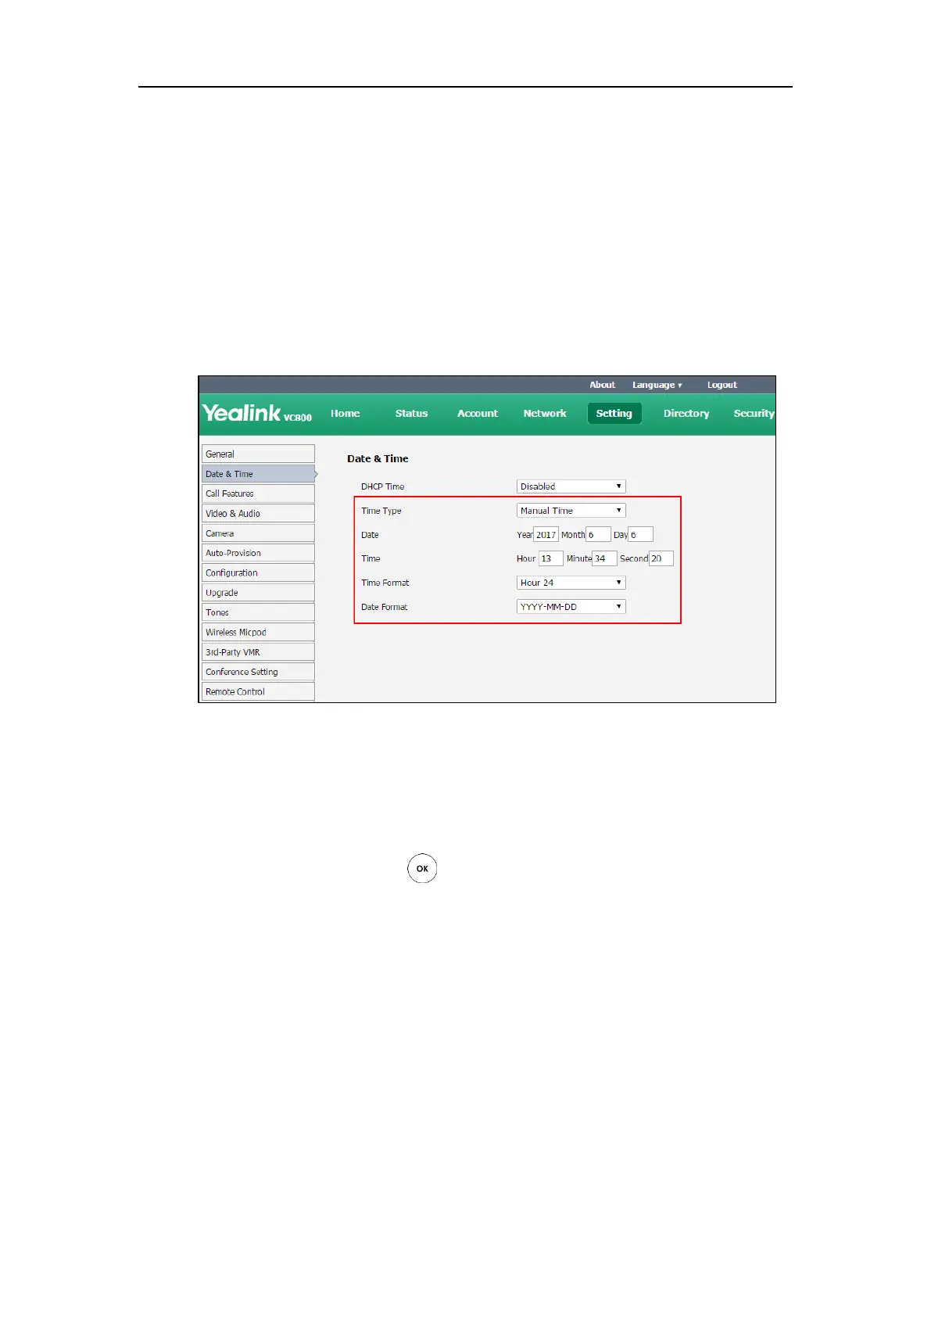Screen dimensions: 931x1317
Task: Open 3rd-Party VMR sidebar item
Action: [x=258, y=652]
